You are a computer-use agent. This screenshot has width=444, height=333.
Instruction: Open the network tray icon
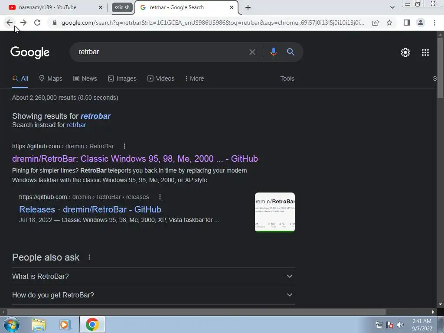tap(379, 325)
